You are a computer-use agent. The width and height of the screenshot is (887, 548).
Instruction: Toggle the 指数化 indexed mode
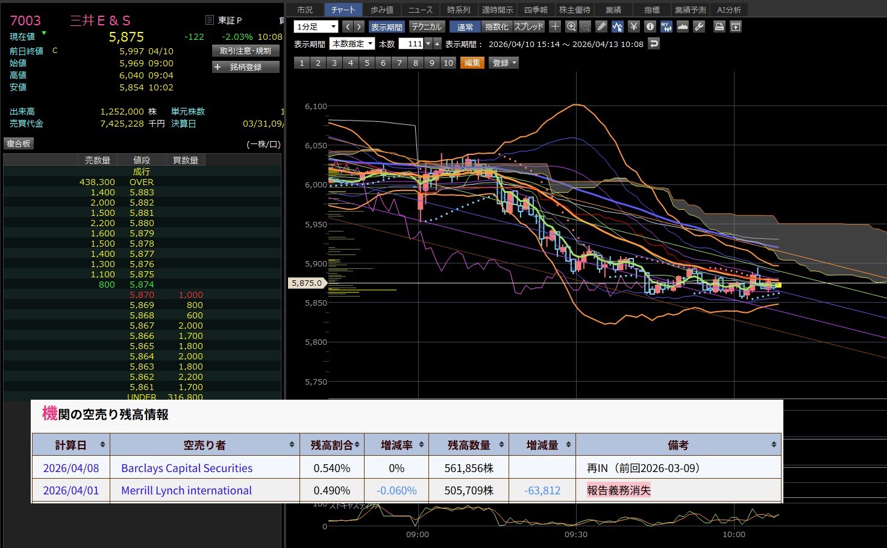click(497, 27)
